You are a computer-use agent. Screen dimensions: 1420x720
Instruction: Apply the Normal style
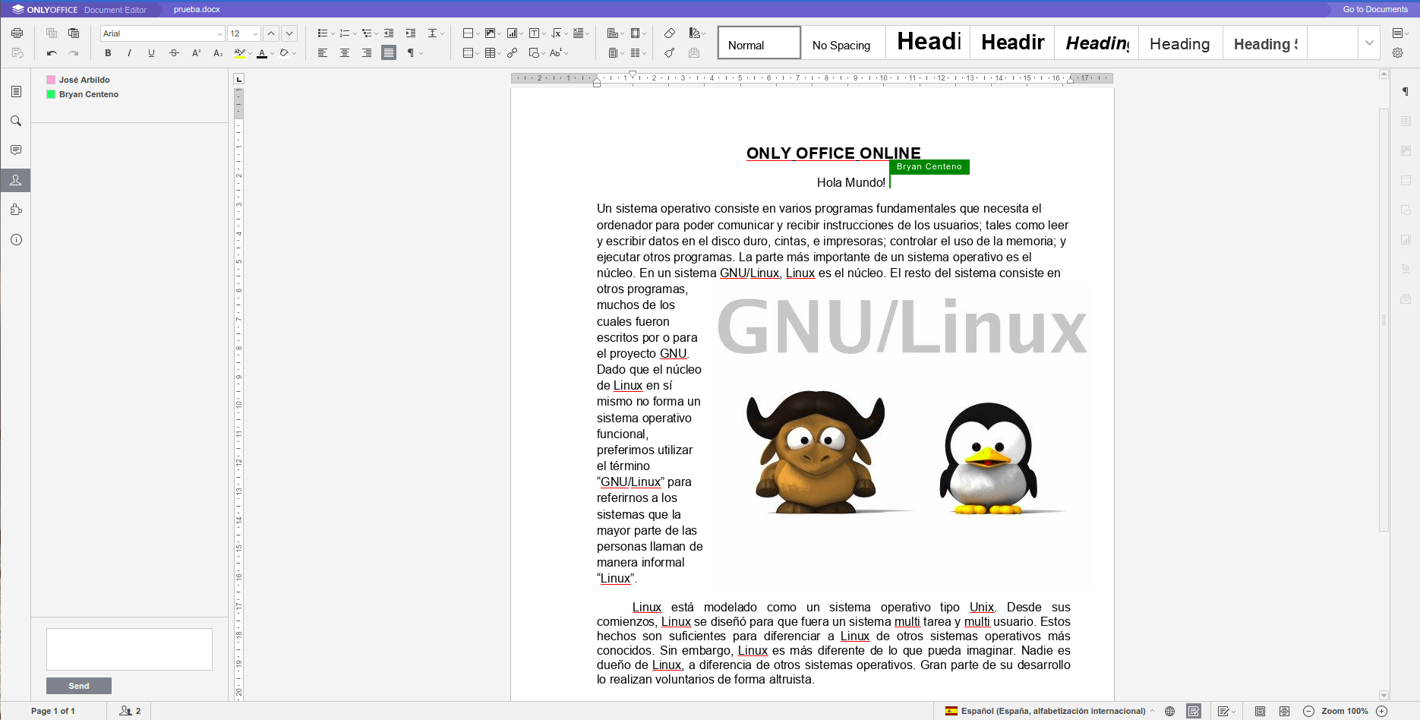[x=759, y=43]
